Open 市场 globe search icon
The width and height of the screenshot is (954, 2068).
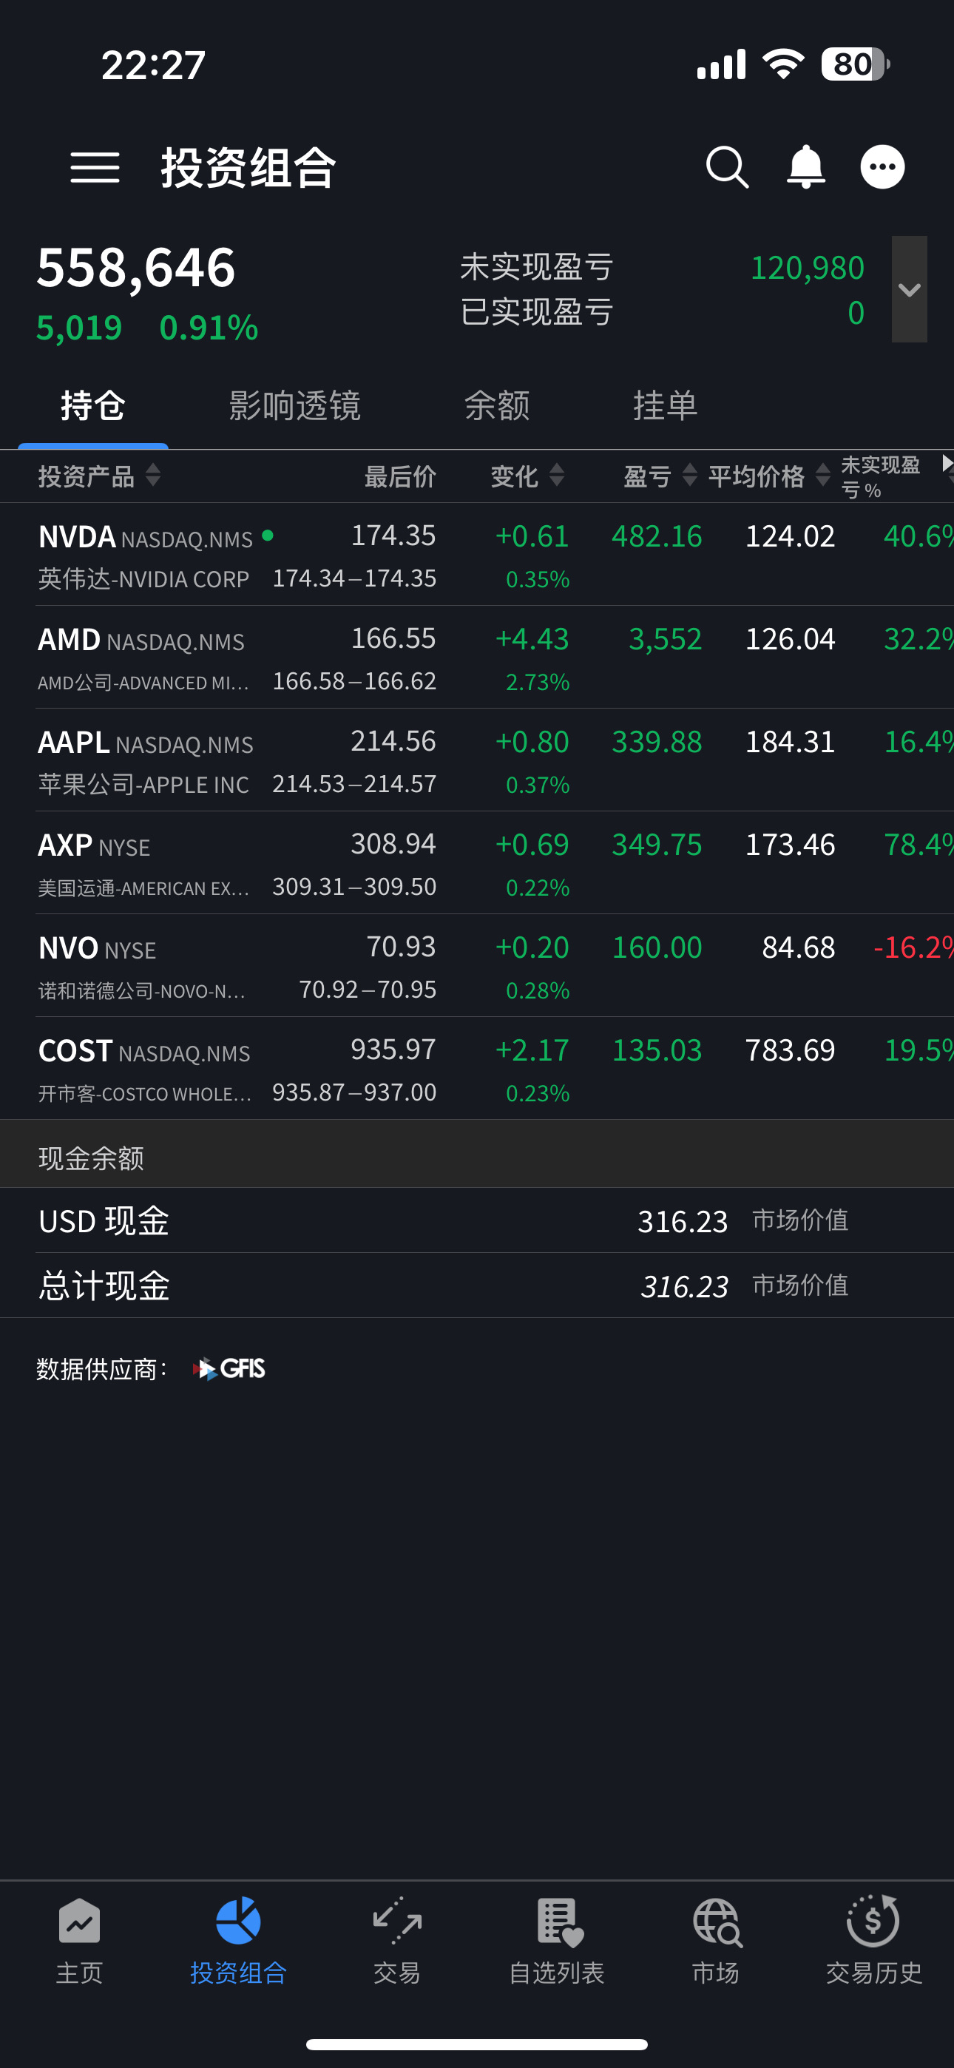click(717, 1922)
